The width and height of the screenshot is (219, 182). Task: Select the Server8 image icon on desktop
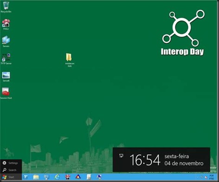[6, 77]
